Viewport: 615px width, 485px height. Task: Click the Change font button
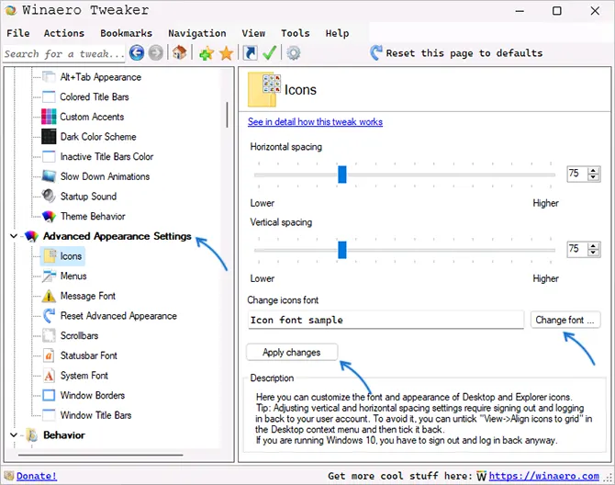565,321
